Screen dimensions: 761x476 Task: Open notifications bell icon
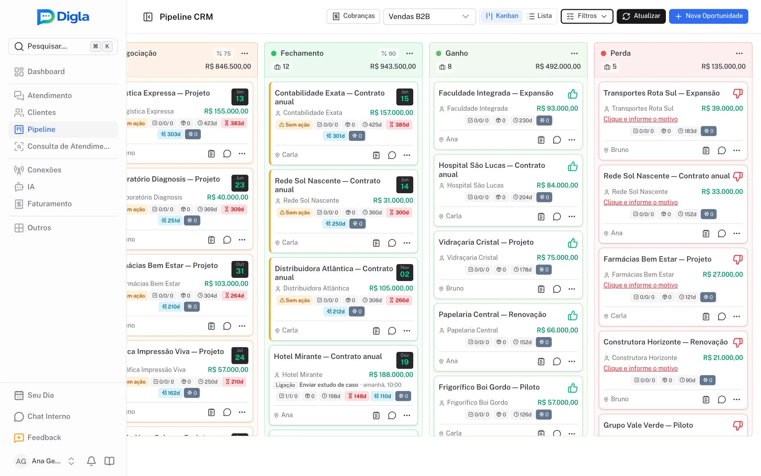(91, 461)
